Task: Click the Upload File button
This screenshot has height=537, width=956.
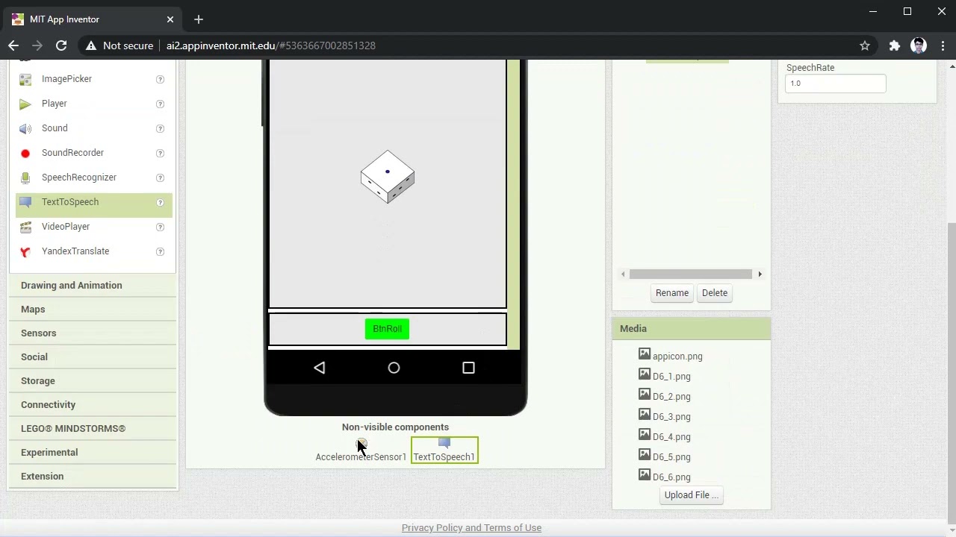Action: [692, 495]
